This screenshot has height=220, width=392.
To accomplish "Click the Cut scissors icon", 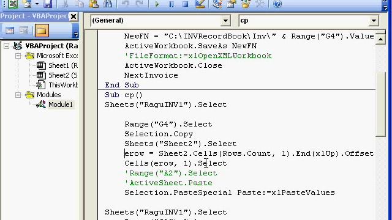I will point(65,4).
